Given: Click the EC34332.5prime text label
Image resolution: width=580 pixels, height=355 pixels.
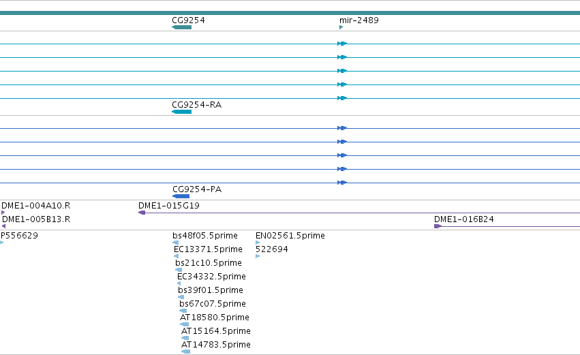Looking at the screenshot, I should click(211, 277).
